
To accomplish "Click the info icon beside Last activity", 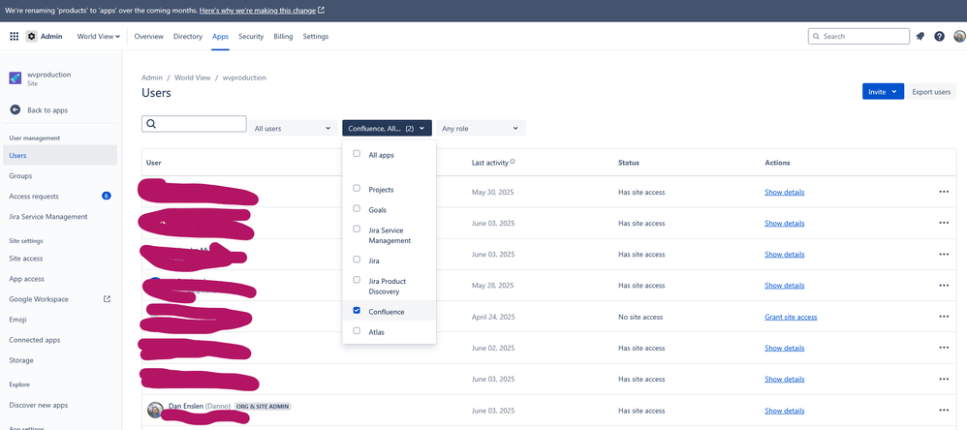I will (x=513, y=162).
